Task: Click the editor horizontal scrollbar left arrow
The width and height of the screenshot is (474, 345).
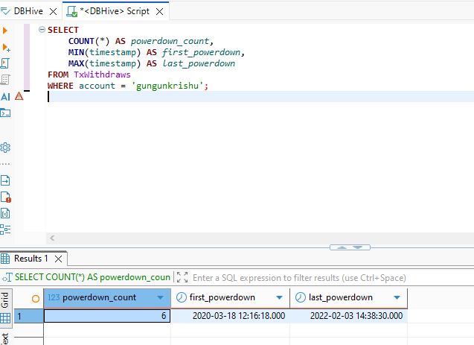Action: tap(51, 238)
